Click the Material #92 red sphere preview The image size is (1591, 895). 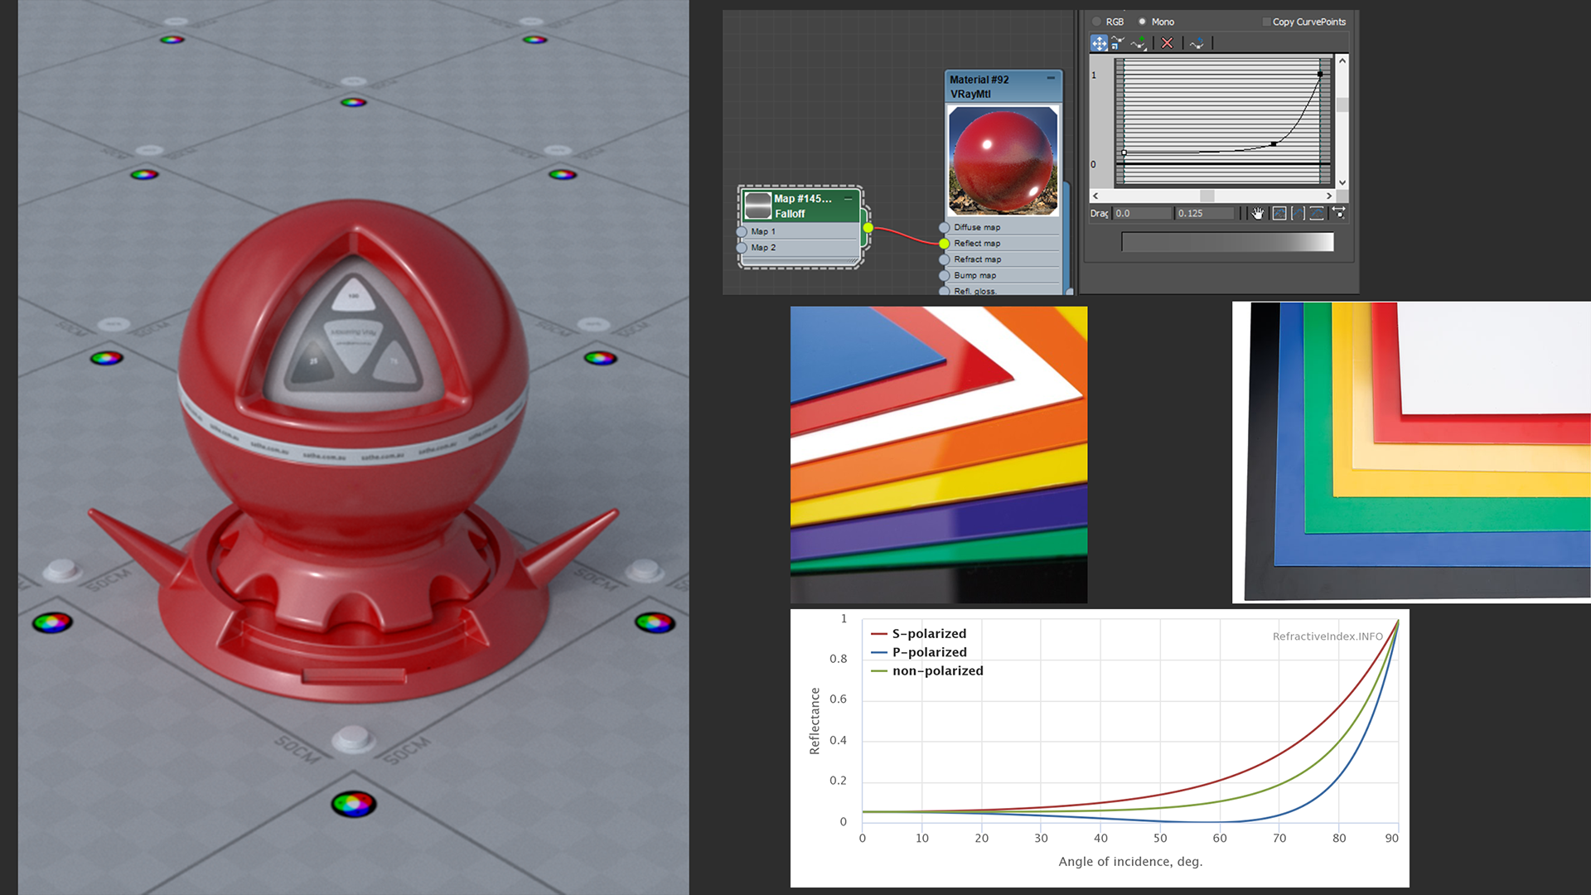pyautogui.click(x=1003, y=161)
